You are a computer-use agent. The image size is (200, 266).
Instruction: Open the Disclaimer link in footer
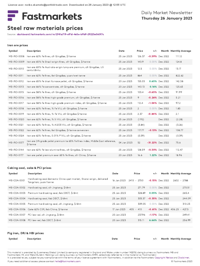coord(184,257)
